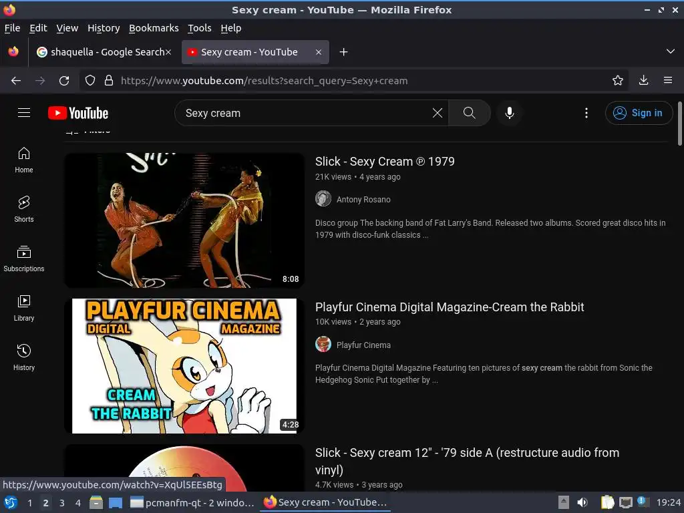Click the file manager launcher in taskbar

pyautogui.click(x=96, y=502)
